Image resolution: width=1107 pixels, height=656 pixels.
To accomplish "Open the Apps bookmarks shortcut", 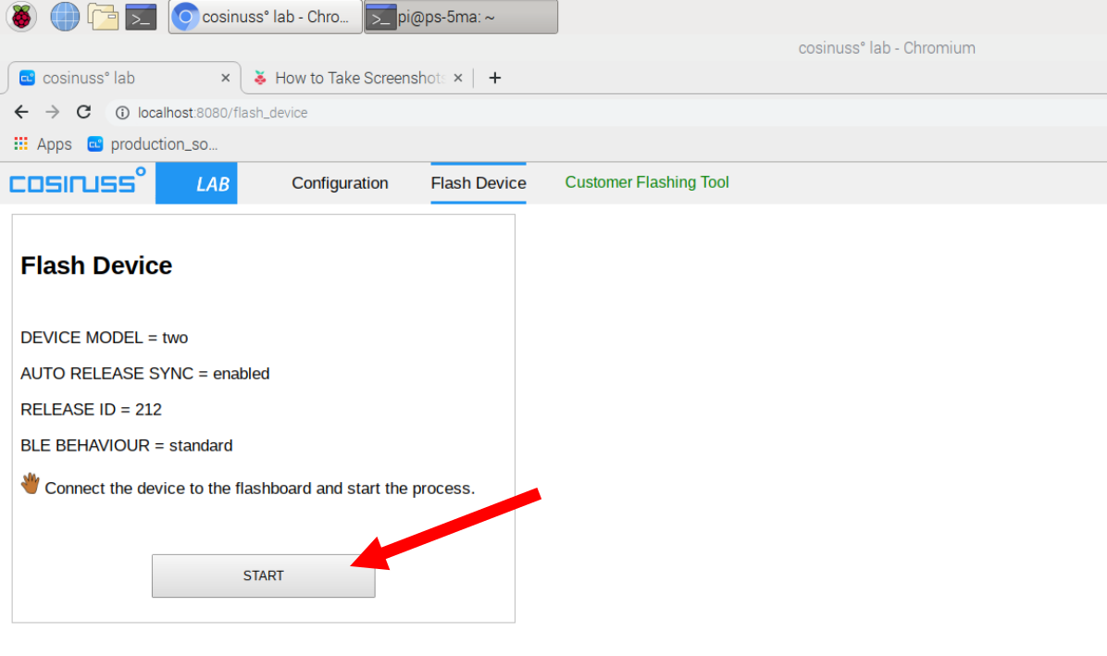I will (43, 144).
